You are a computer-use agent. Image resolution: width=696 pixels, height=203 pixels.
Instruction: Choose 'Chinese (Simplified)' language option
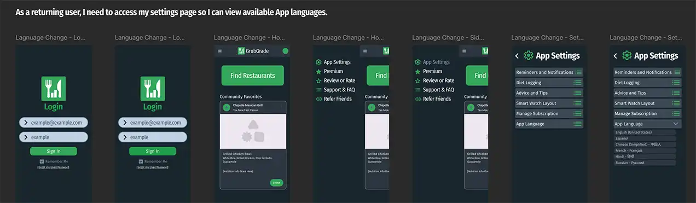click(x=645, y=144)
